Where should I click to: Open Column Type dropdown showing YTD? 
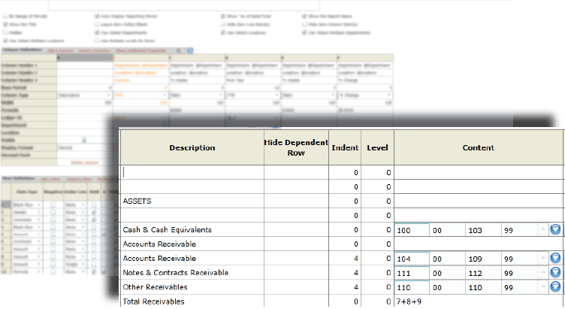click(x=140, y=95)
